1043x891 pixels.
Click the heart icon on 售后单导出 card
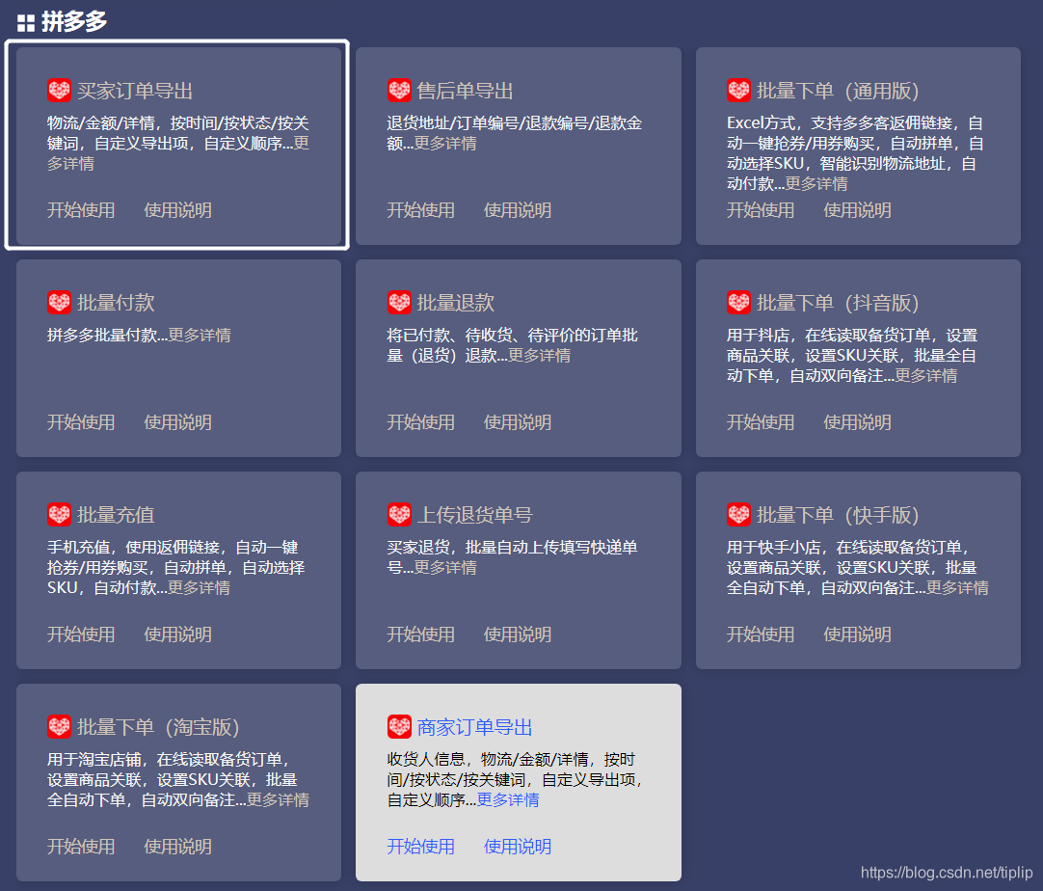(399, 90)
